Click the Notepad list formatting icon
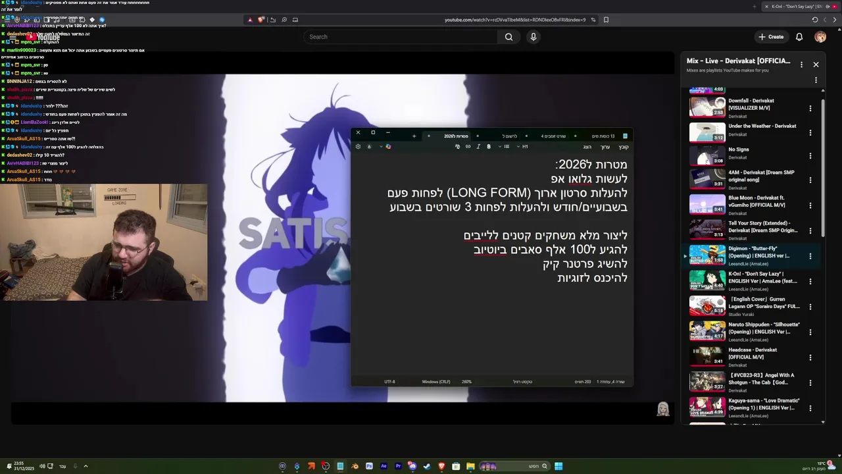 (x=505, y=147)
